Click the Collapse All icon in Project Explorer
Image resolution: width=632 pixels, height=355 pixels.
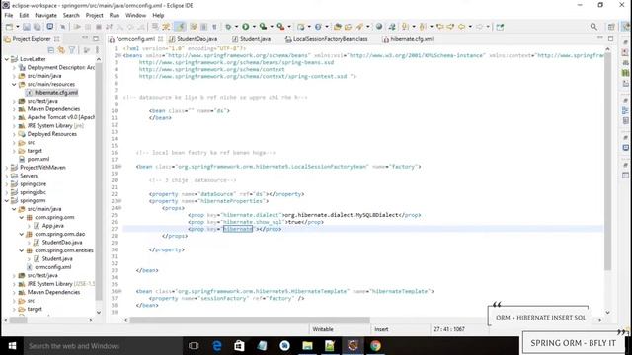(50, 50)
